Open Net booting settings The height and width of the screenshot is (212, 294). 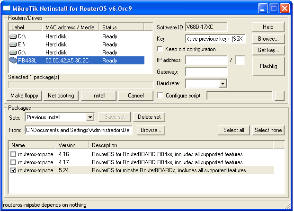coord(61,96)
